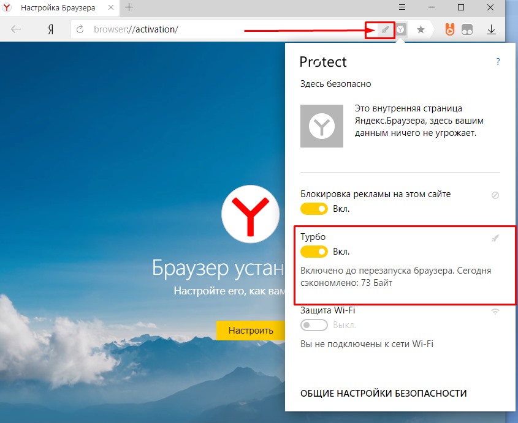Open ОБЩИЕ НАСТРОЙКИ БЕЗОПАСНОСТИ link
The height and width of the screenshot is (423, 518).
[x=383, y=393]
